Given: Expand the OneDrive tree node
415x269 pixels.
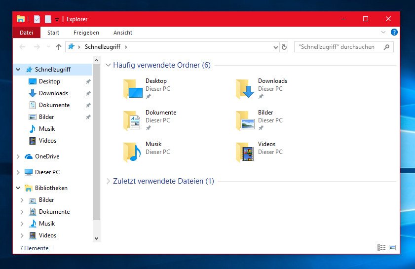Looking at the screenshot, I should click(18, 156).
